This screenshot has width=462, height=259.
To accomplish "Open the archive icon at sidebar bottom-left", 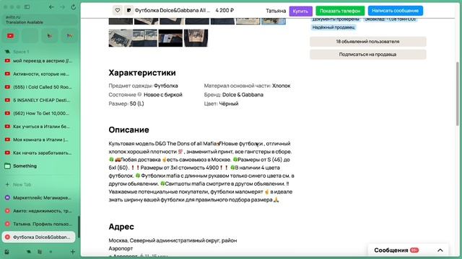I will (x=6, y=252).
